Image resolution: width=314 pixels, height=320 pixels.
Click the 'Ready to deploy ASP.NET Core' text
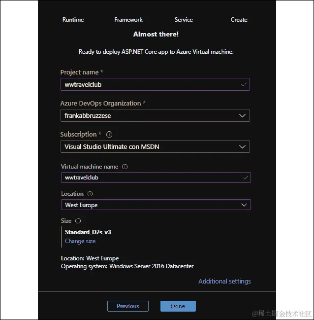156,52
